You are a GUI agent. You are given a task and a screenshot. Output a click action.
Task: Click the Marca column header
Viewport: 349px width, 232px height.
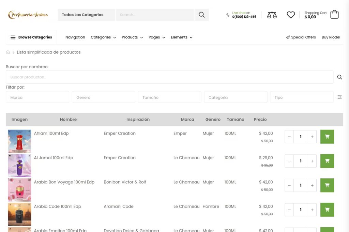[x=187, y=120]
